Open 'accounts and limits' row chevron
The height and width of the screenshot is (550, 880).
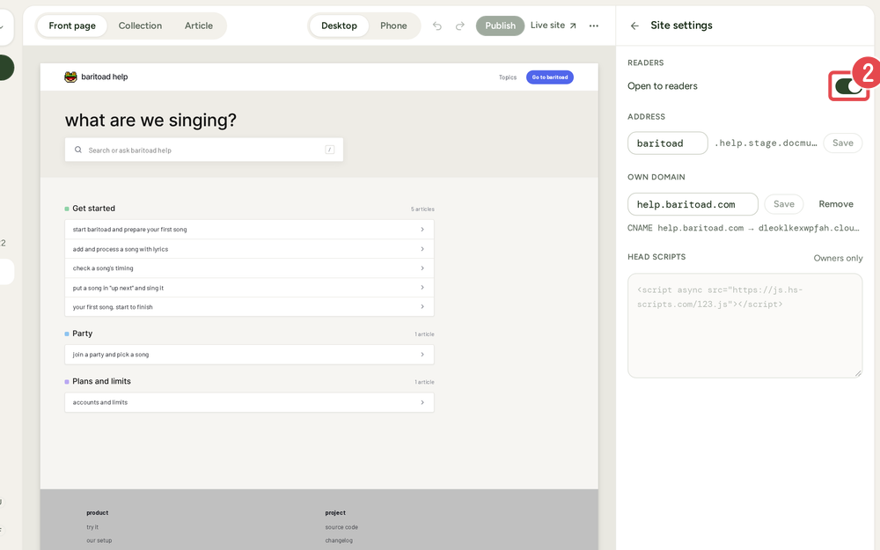point(422,402)
